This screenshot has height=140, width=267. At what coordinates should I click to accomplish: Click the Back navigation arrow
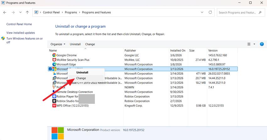point(5,13)
